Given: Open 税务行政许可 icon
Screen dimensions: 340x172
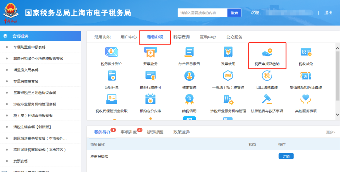Looking at the screenshot, I should (150, 76).
